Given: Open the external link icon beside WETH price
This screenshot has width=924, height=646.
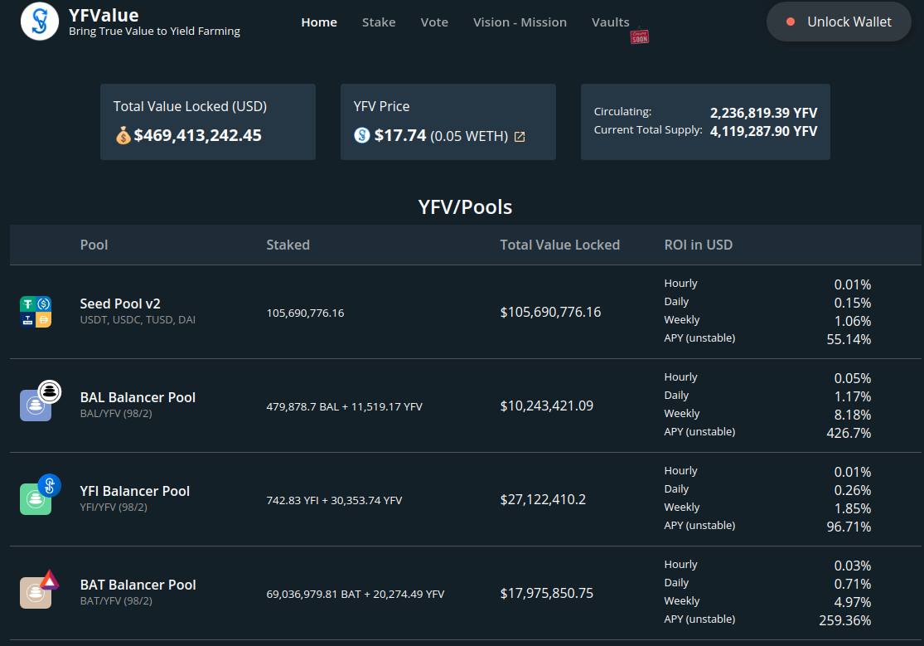Looking at the screenshot, I should pos(520,136).
